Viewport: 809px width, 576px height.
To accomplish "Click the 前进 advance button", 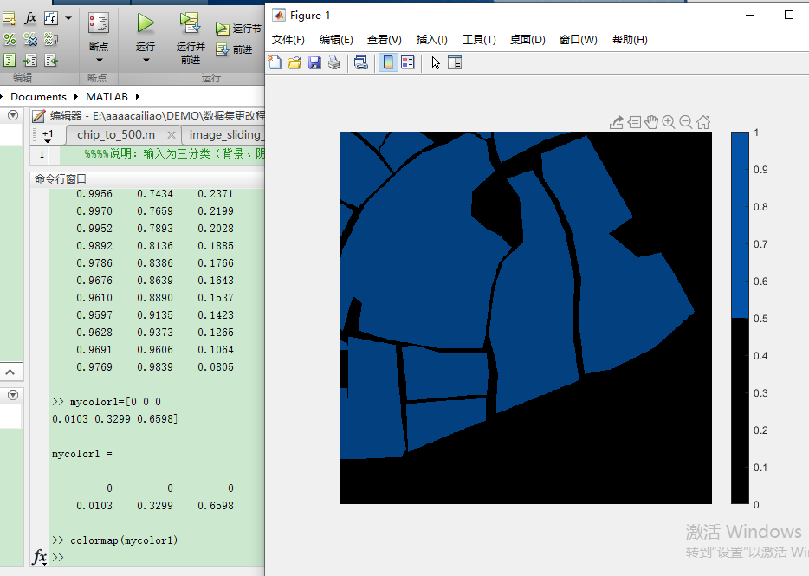I will (234, 49).
